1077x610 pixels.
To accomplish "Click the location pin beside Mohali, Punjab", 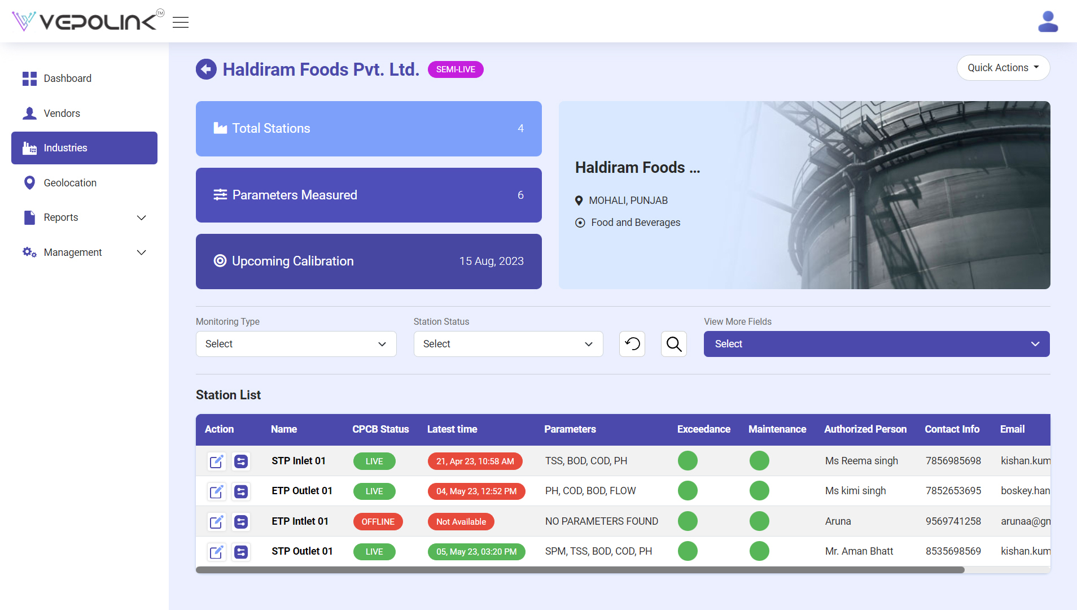I will point(579,201).
